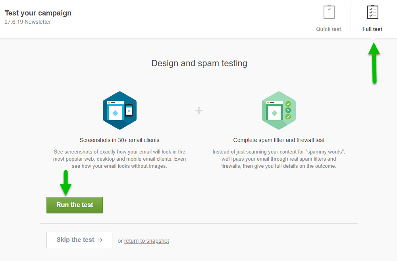Click the clipboard clip atop the Full test icon
397x261 pixels.
372,6
